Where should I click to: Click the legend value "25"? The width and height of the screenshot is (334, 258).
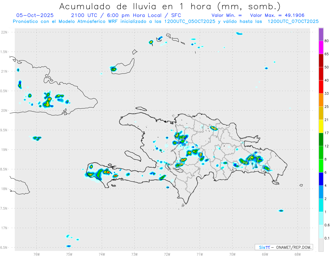coord(327,107)
